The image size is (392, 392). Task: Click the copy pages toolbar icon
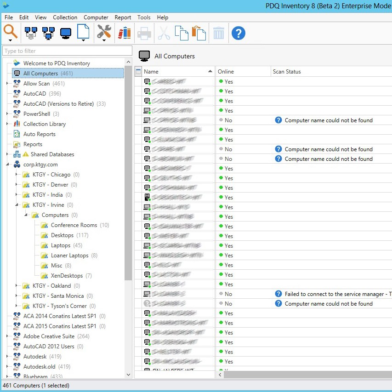[182, 33]
